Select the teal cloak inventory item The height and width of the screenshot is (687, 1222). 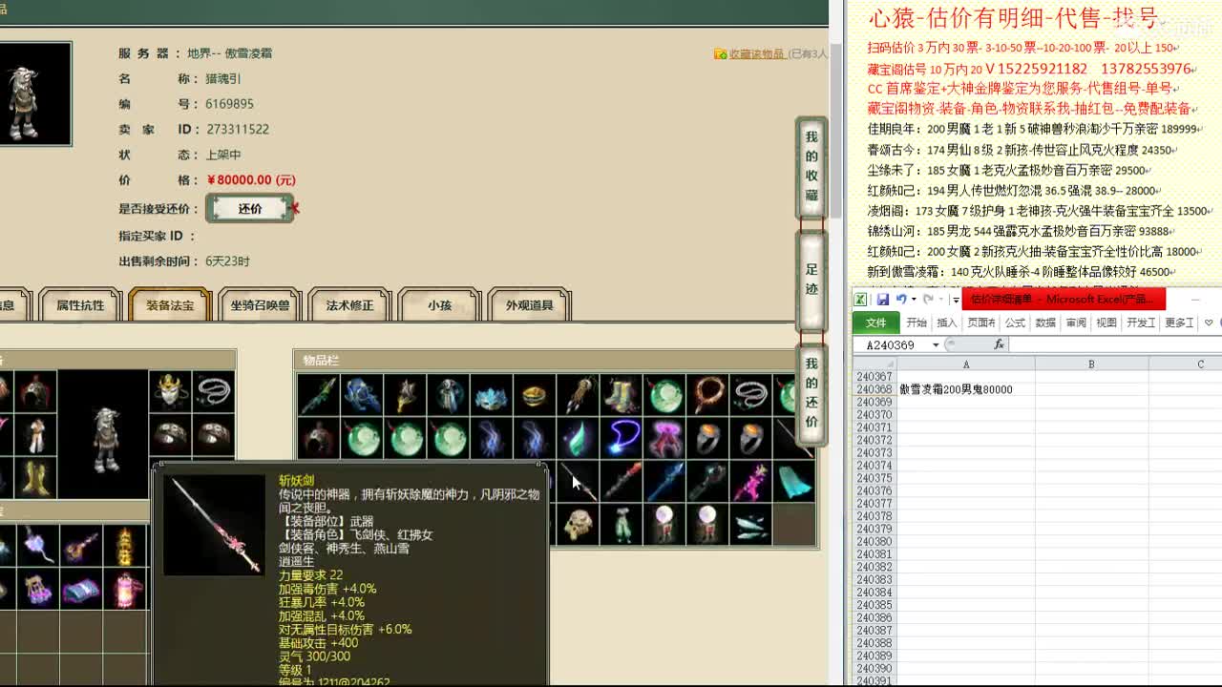(x=794, y=482)
